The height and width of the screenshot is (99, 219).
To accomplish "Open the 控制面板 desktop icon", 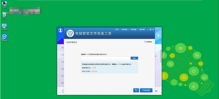I will click(x=4, y=27).
